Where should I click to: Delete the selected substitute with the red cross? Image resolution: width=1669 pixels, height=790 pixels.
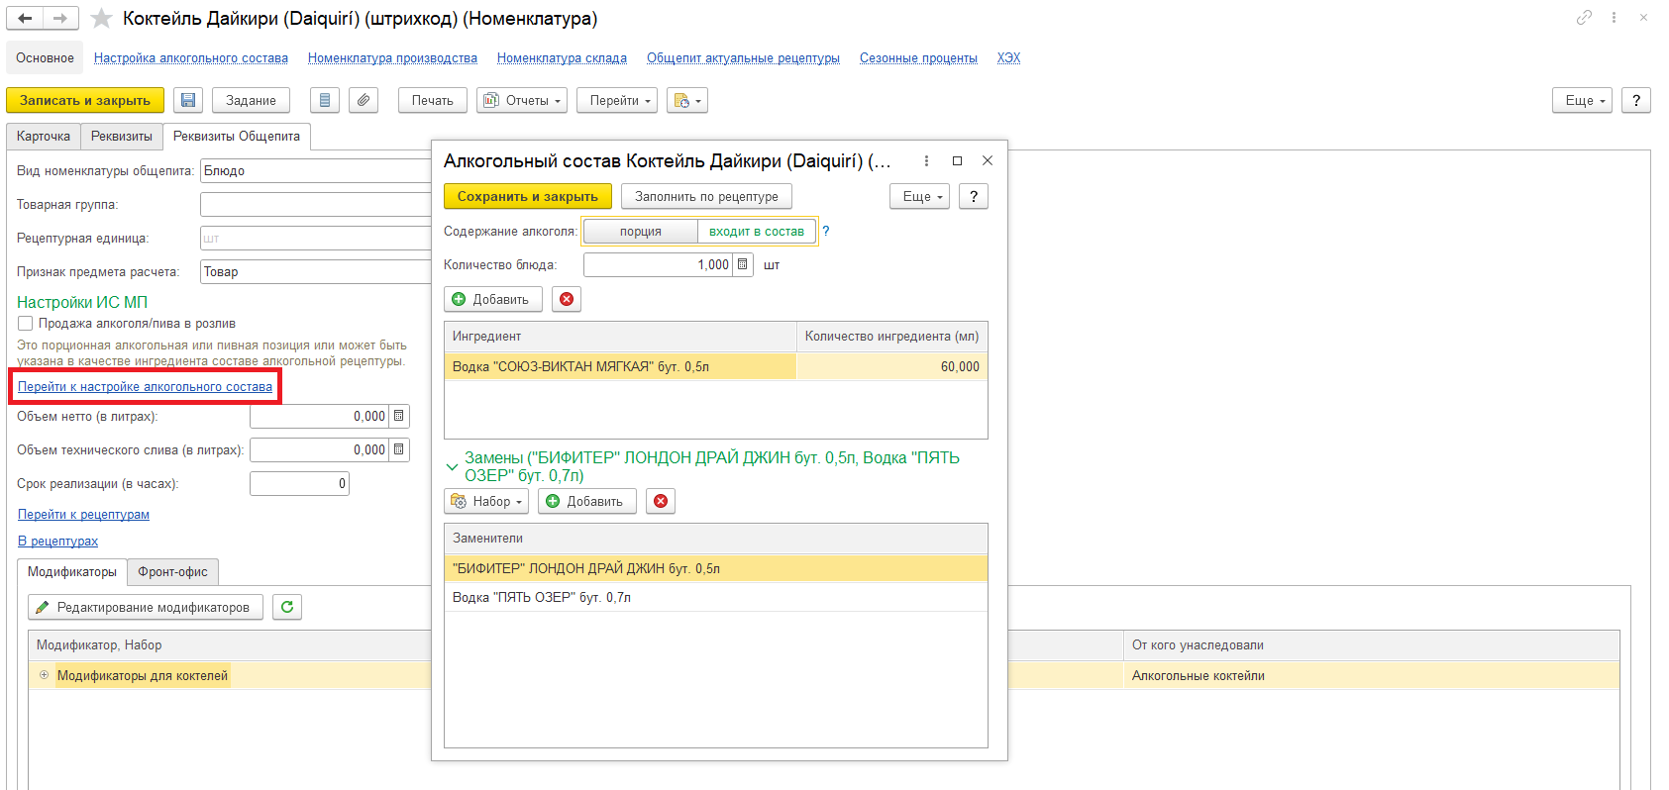coord(661,501)
